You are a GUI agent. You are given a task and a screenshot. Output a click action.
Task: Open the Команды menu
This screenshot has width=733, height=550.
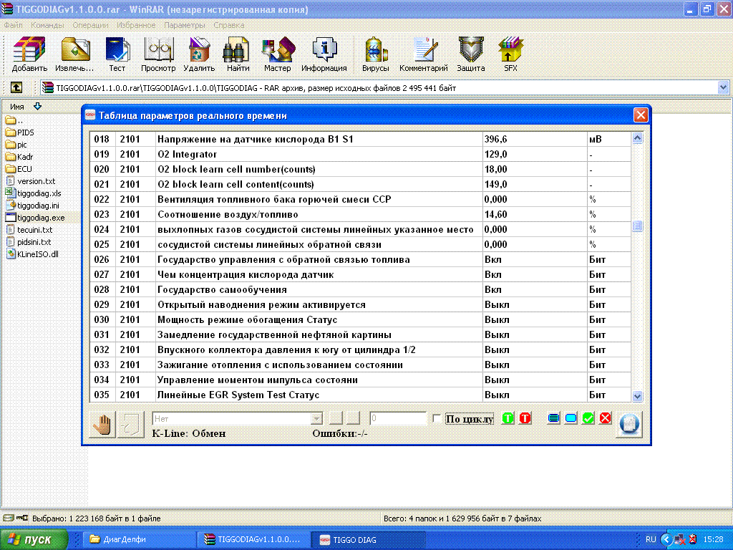click(x=47, y=25)
